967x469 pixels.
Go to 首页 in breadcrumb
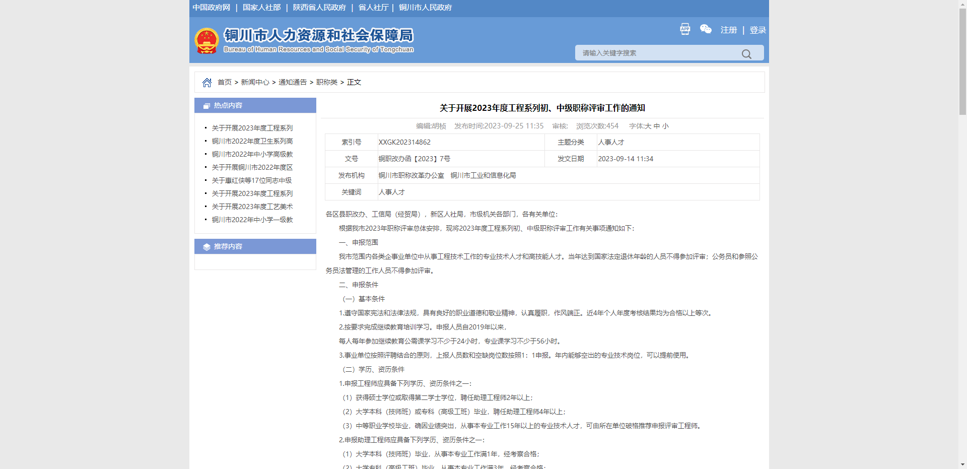(225, 82)
